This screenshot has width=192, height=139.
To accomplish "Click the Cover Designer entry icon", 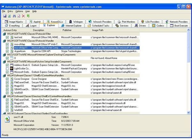I will pyautogui.click(x=12, y=79).
